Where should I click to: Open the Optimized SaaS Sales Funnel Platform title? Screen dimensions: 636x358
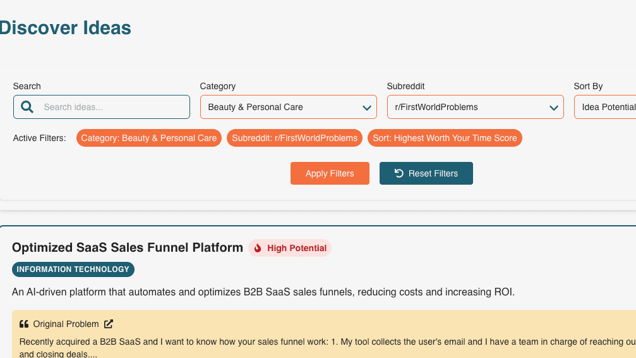pyautogui.click(x=128, y=248)
